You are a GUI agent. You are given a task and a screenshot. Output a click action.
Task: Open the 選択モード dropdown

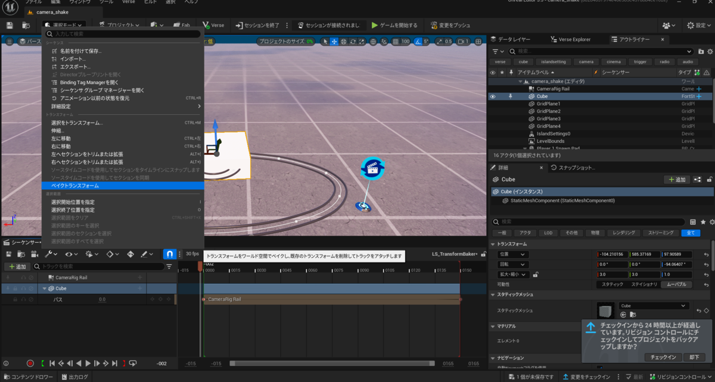coord(64,26)
